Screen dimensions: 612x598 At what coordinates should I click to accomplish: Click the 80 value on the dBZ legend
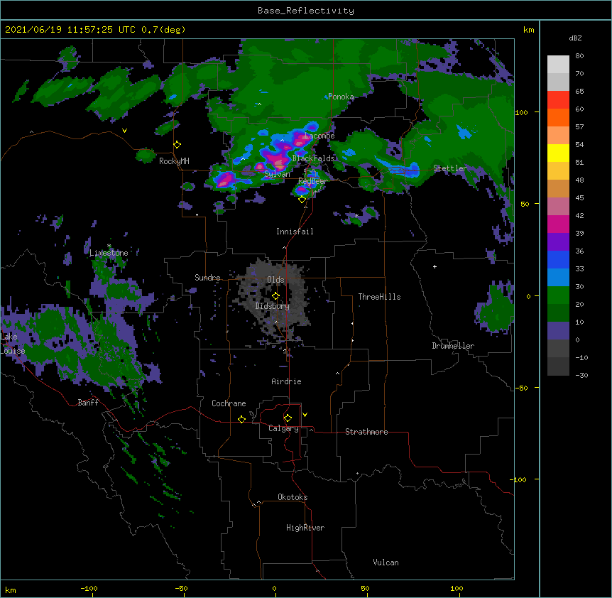(x=579, y=56)
